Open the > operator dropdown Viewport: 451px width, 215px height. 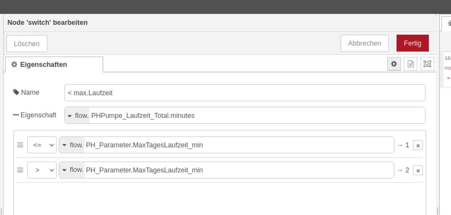coord(42,170)
